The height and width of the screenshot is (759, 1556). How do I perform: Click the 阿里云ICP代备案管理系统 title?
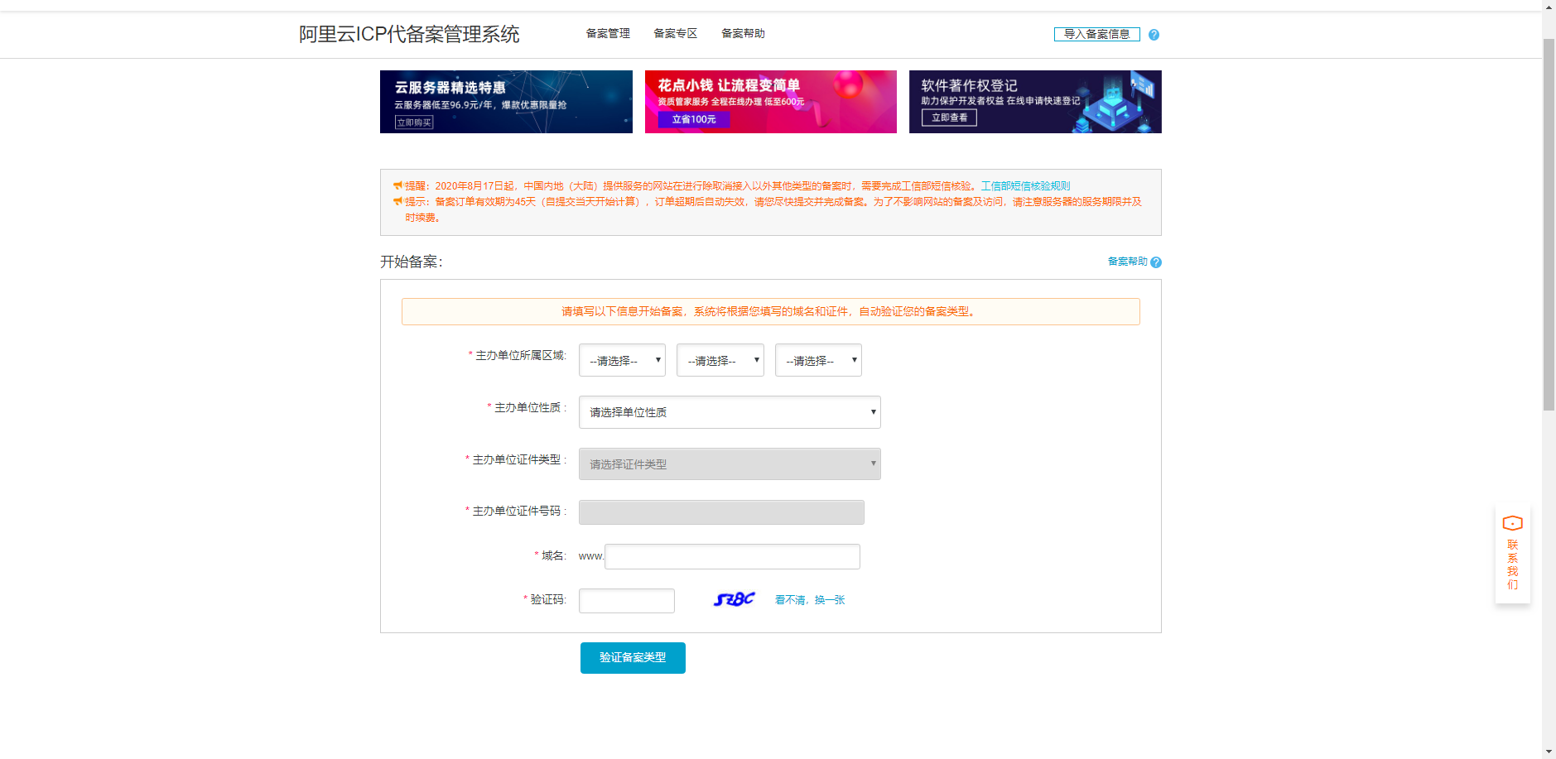click(409, 34)
